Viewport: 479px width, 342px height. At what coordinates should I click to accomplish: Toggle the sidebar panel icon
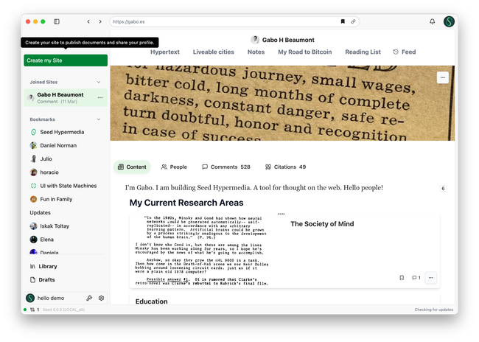click(x=57, y=21)
